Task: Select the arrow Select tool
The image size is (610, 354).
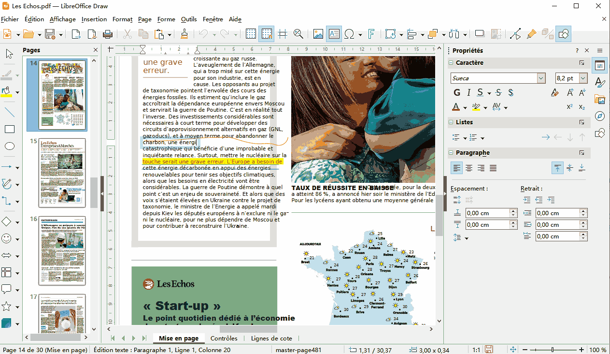Action: click(9, 54)
